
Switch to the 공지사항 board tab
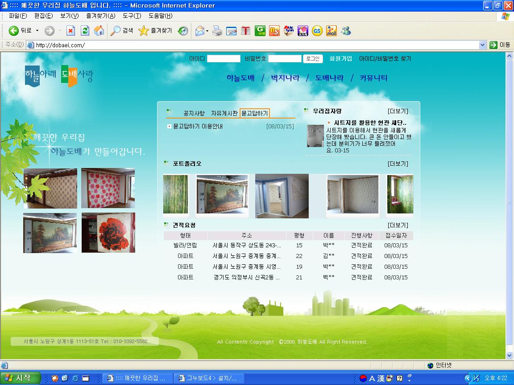coord(194,113)
